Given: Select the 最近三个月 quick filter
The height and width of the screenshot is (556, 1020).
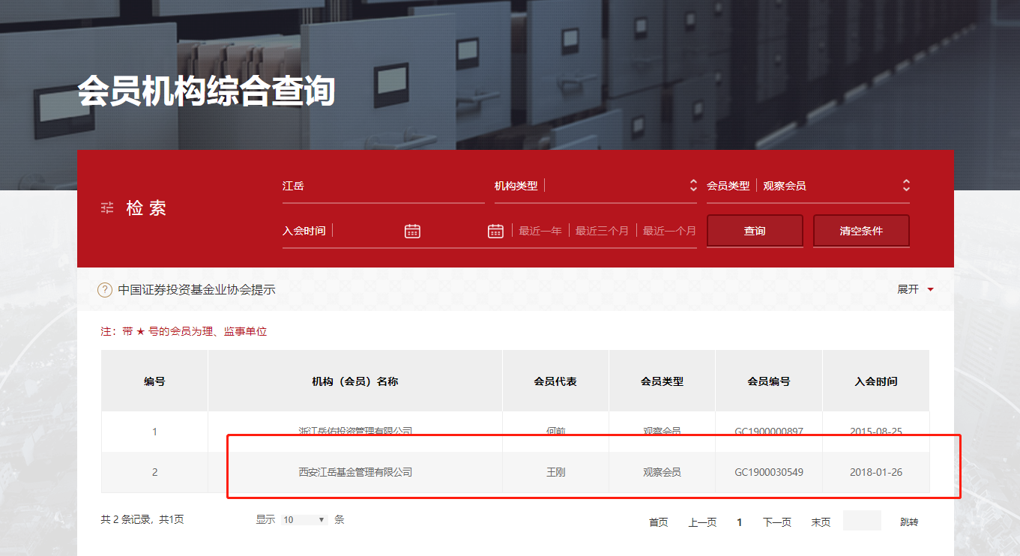Looking at the screenshot, I should click(x=602, y=231).
